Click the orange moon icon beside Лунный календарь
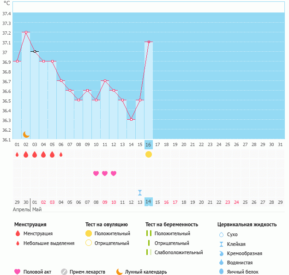This screenshot has width=289, height=275. pyautogui.click(x=120, y=272)
